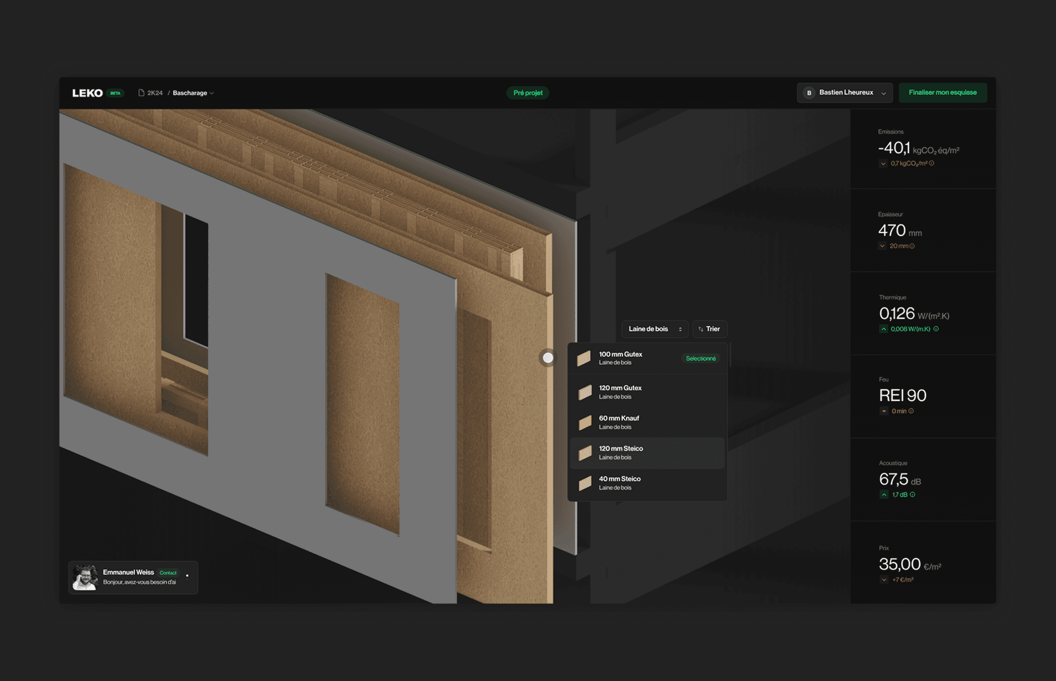The image size is (1056, 681).
Task: Click the info icon next to 0,008 W/(m.K)
Action: pyautogui.click(x=936, y=329)
